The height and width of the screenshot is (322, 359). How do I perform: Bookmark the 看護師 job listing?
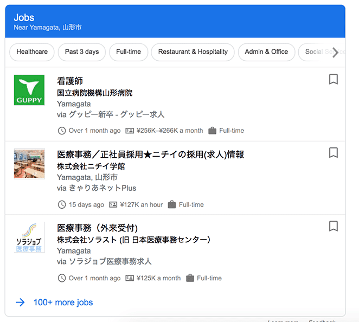pyautogui.click(x=334, y=79)
